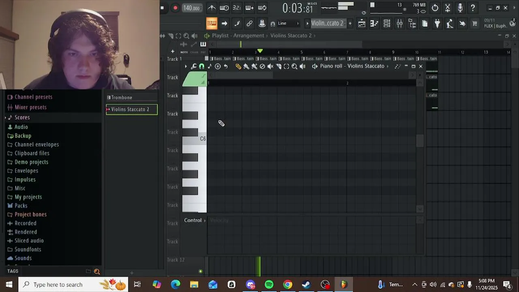Viewport: 519px width, 292px height.
Task: Open the Scores folder in browser
Action: [x=22, y=118]
